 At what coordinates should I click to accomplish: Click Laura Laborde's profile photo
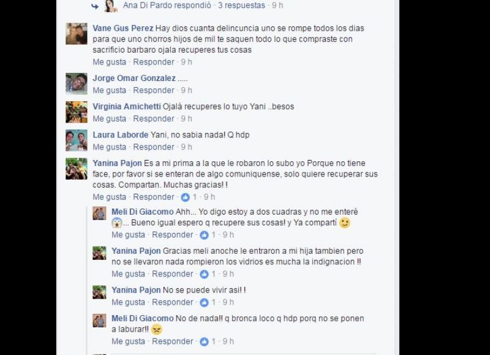(77, 140)
